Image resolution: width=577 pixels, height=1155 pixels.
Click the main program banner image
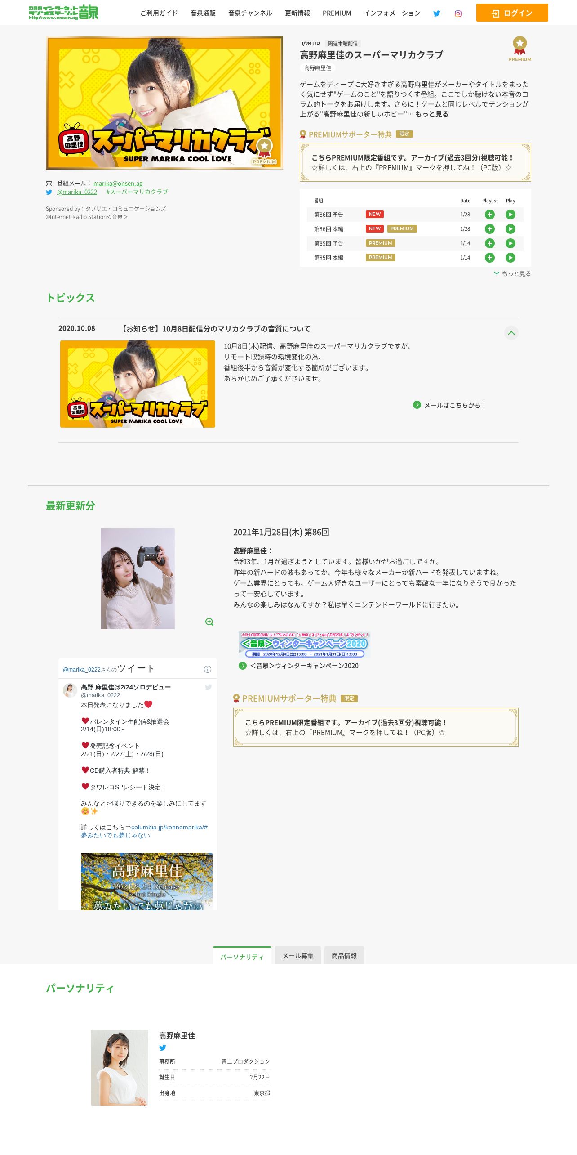point(164,103)
